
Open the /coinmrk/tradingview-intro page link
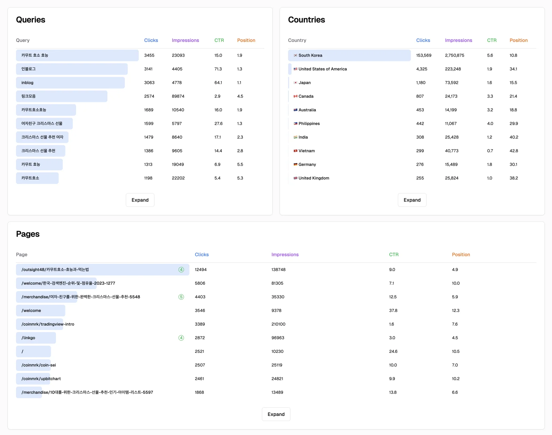(48, 324)
